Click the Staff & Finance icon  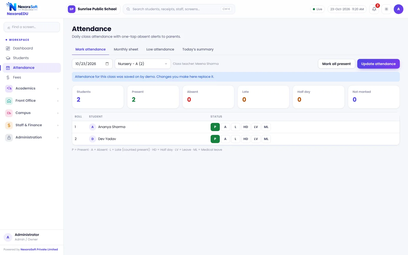(x=9, y=125)
